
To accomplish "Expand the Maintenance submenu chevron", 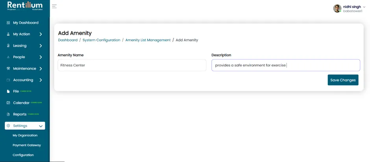I will pyautogui.click(x=41, y=69).
